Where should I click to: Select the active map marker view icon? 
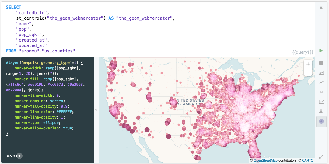pos(321,122)
